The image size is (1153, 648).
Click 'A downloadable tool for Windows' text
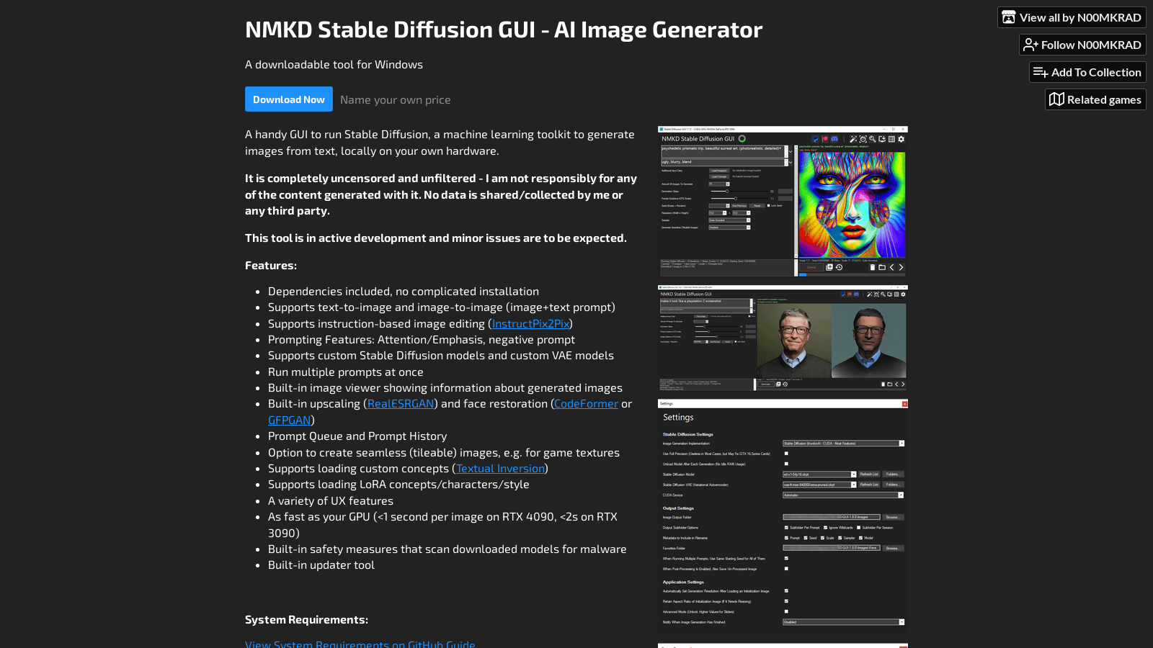coord(334,65)
